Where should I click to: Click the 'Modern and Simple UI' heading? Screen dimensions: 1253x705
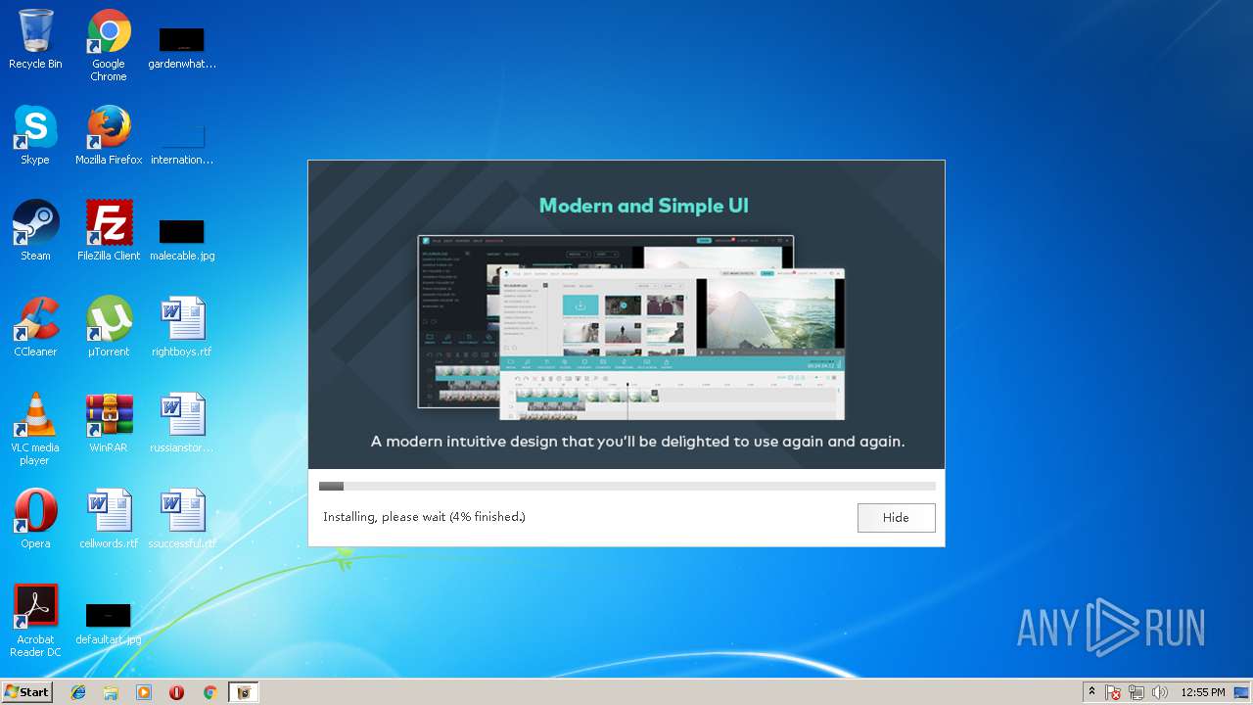(x=644, y=206)
